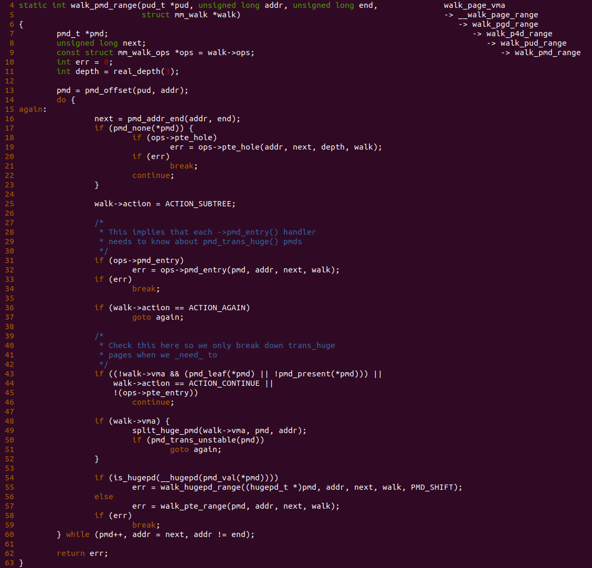This screenshot has width=592, height=568.
Task: Click the ACTION_CONTINUE constant
Action: pyautogui.click(x=224, y=383)
